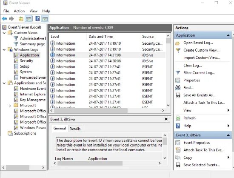Click the Setup log icon in tree
The width and height of the screenshot is (234, 178).
(x=16, y=66)
